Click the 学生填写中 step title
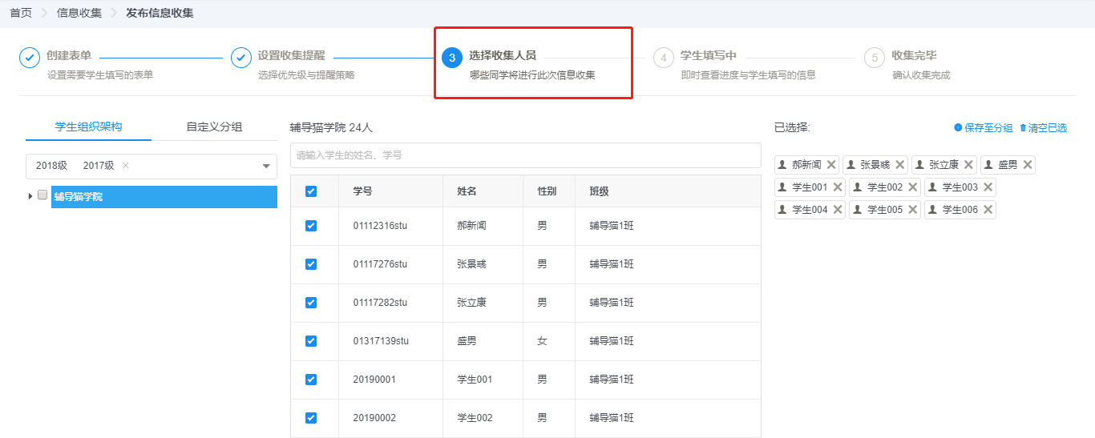Screen dimensions: 1095x438 [709, 56]
